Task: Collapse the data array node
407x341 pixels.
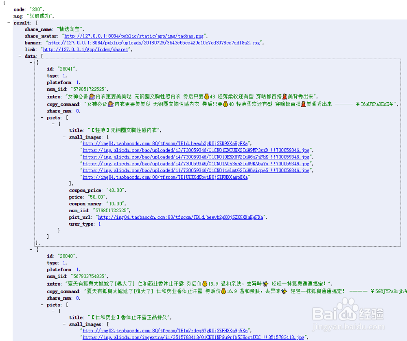Action: [x=20, y=56]
